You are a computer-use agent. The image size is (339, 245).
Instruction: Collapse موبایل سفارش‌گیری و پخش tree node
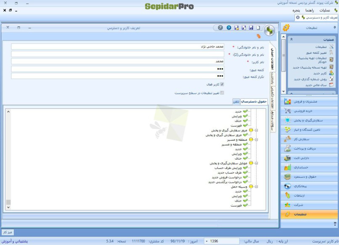257,163
